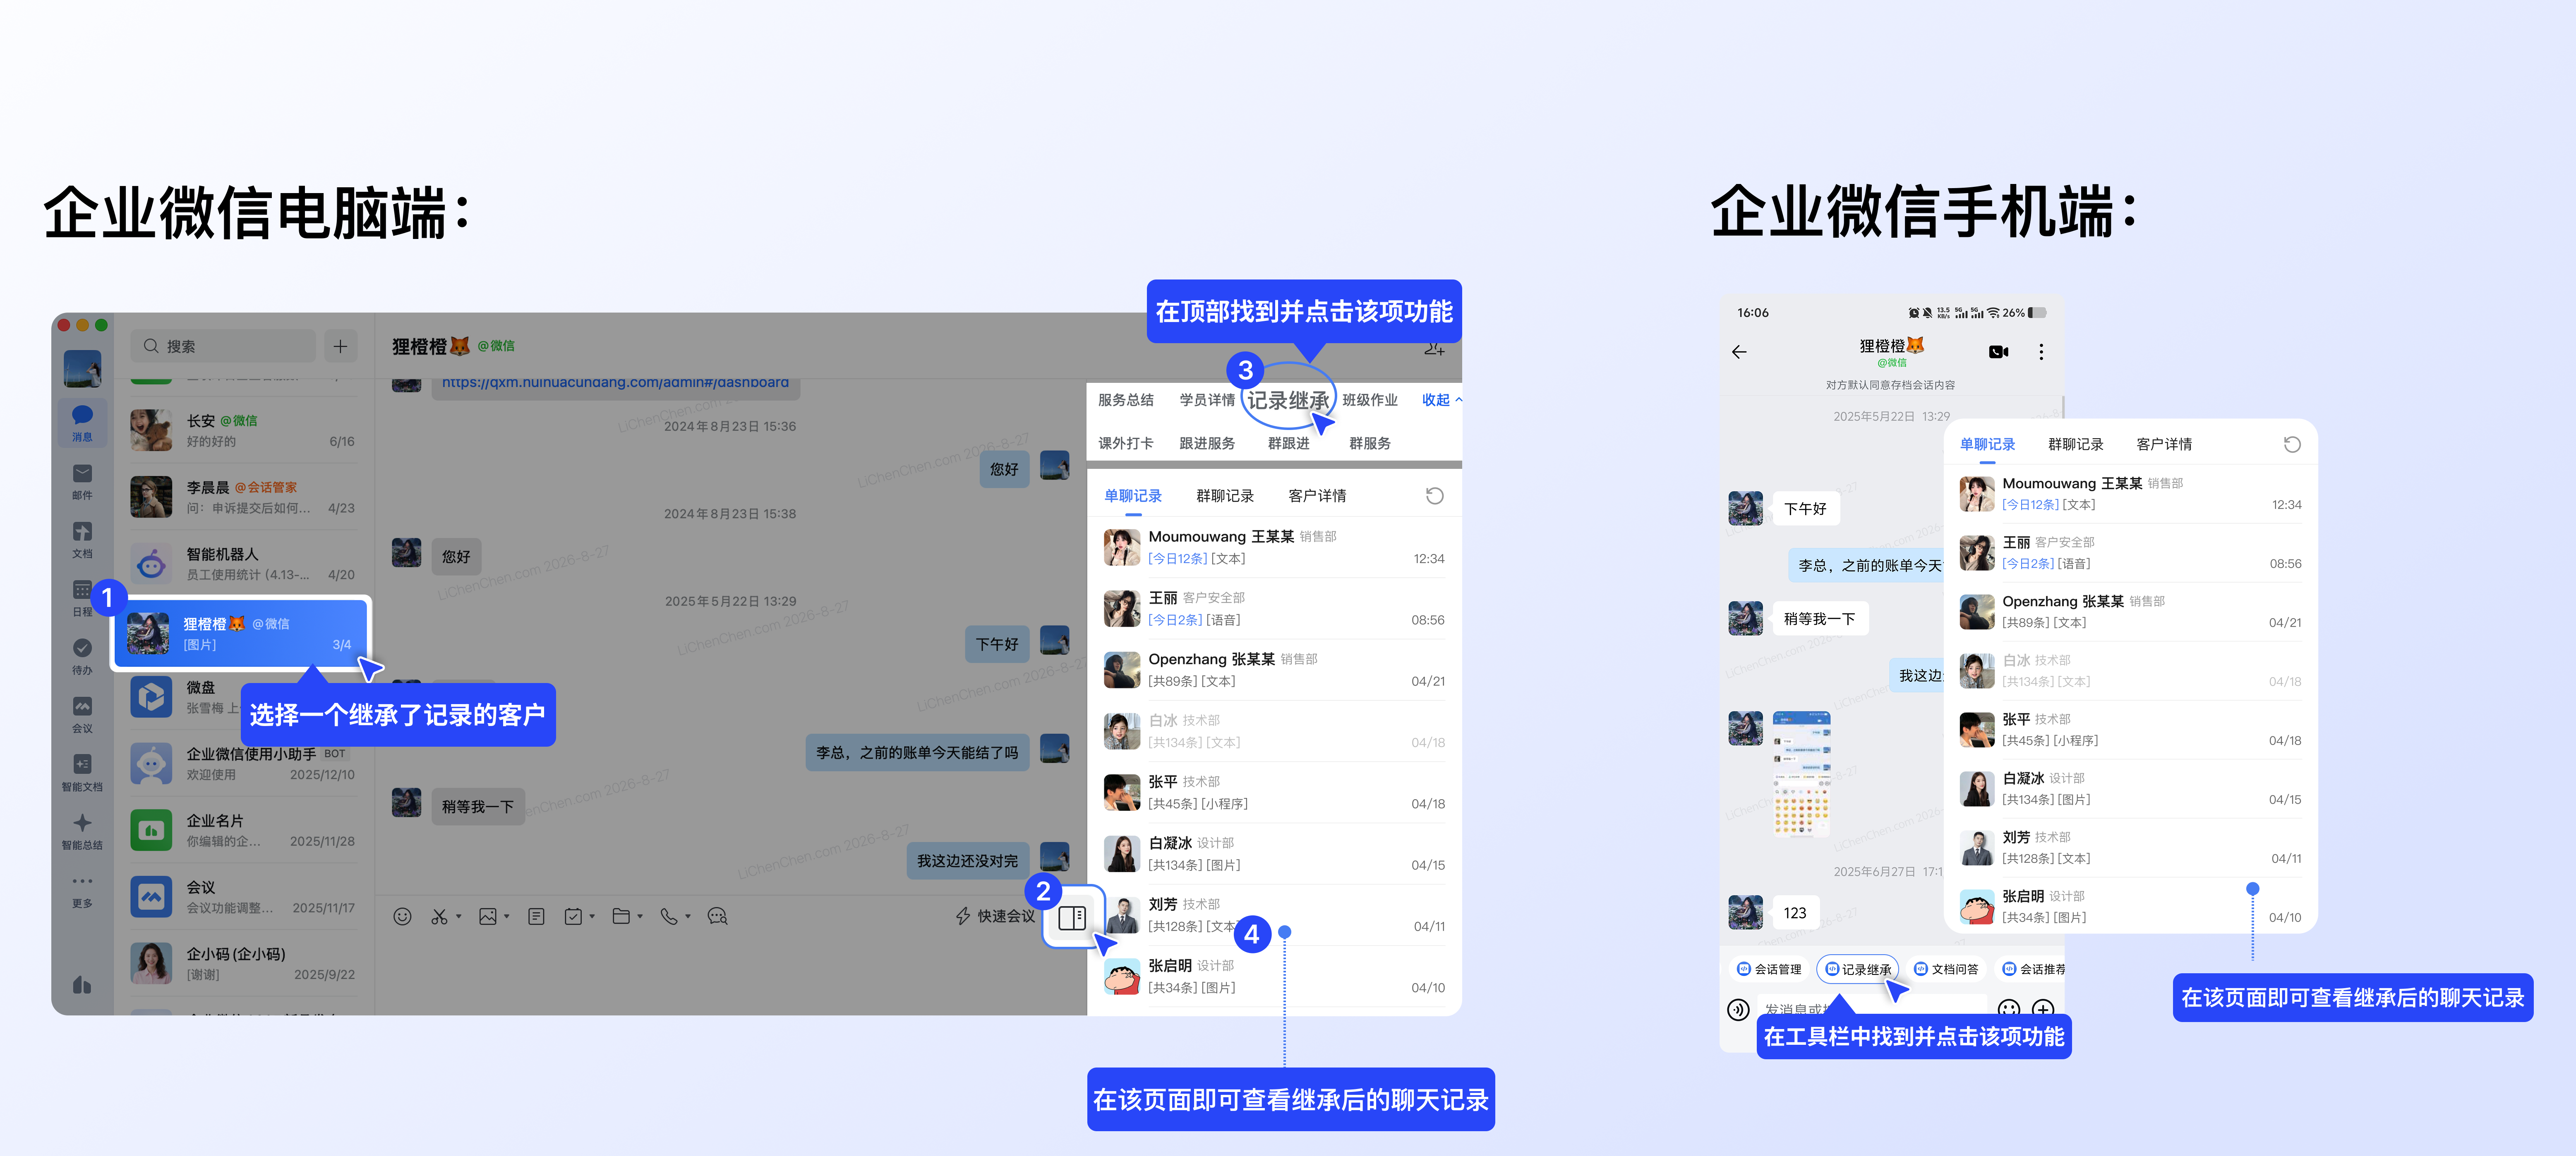Click the 快速会议 quick meeting button
The height and width of the screenshot is (1156, 2576).
pyautogui.click(x=995, y=916)
